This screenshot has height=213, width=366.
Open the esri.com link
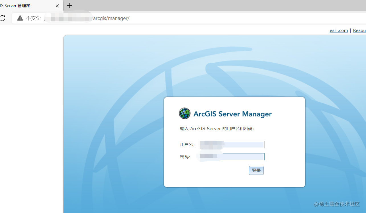[x=338, y=30]
